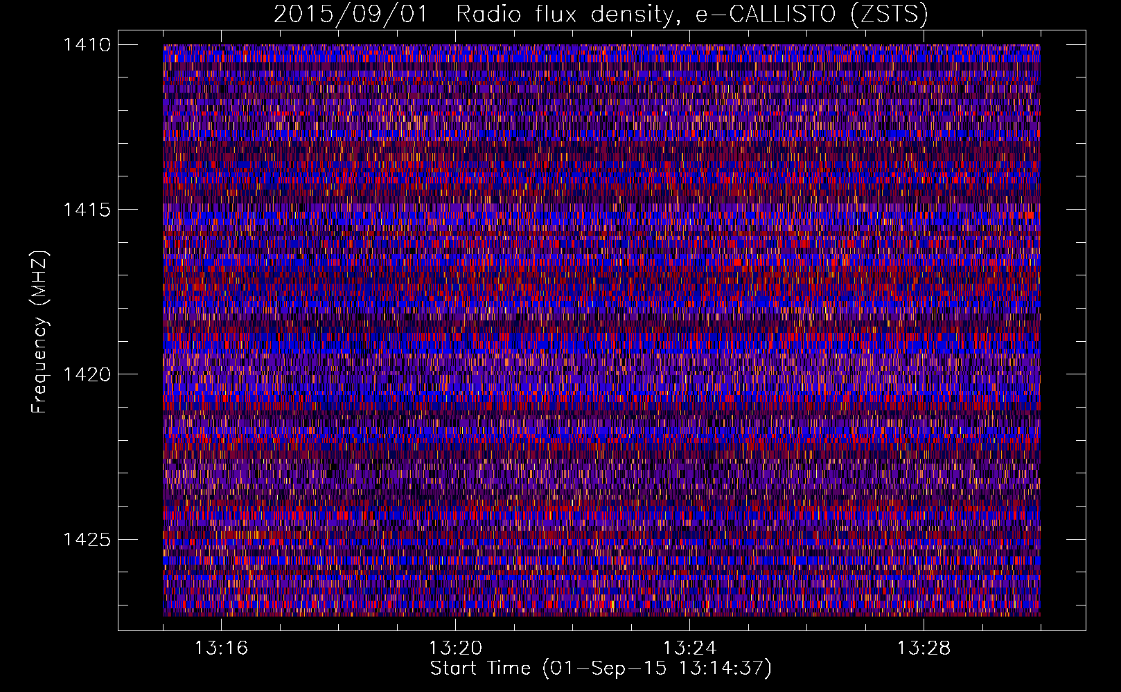Select the 1425 frequency axis label
1121x692 pixels.
click(87, 539)
